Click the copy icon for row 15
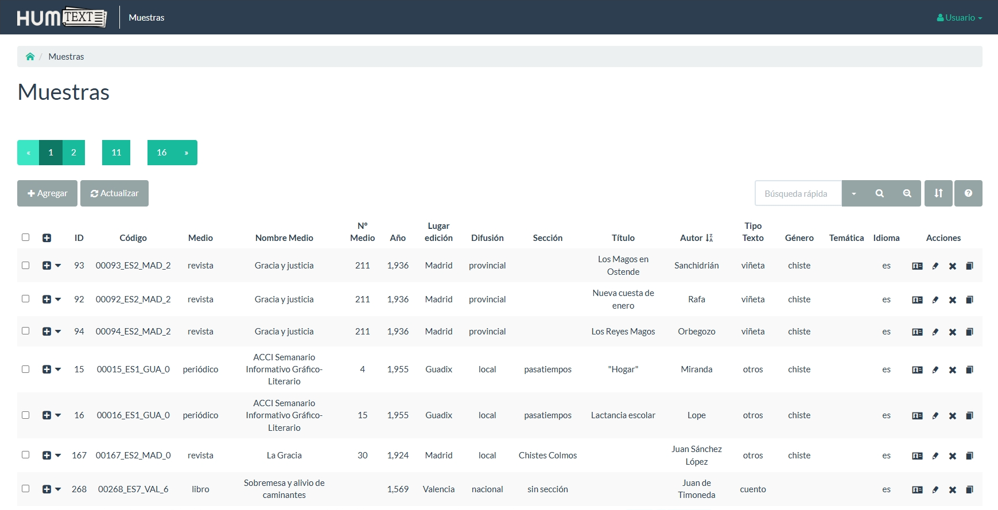Image resolution: width=998 pixels, height=510 pixels. tap(969, 370)
